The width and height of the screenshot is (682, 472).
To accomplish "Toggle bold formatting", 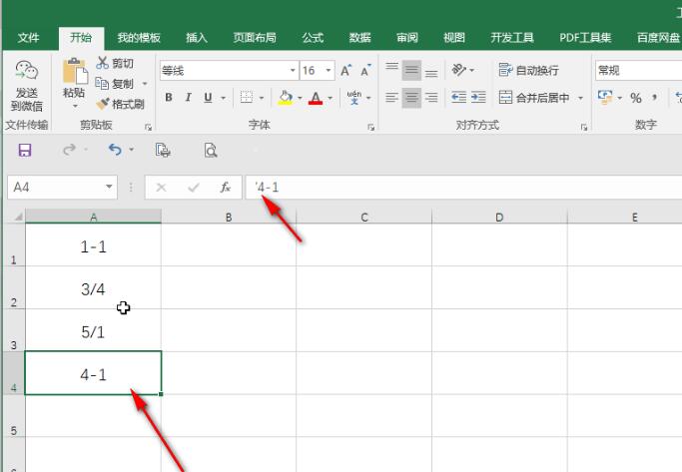I will pos(169,98).
